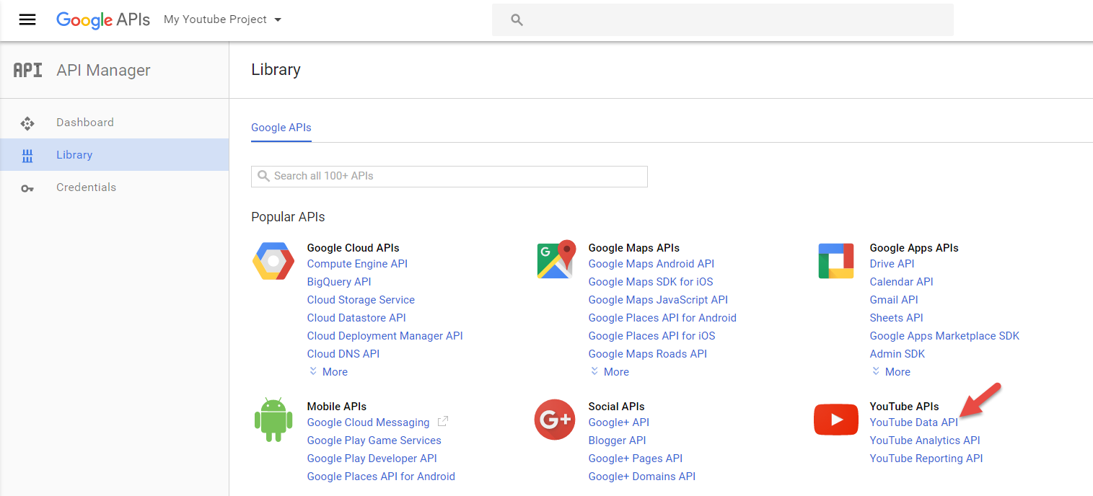The image size is (1093, 496).
Task: Click the Library sidebar icon
Action: (27, 155)
